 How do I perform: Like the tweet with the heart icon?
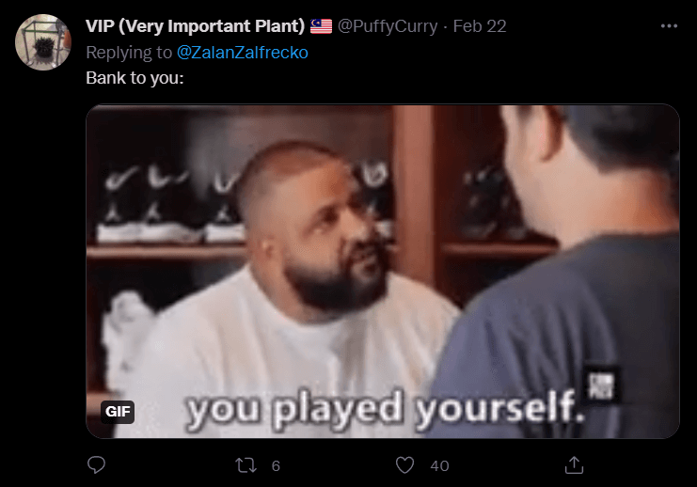pos(404,465)
